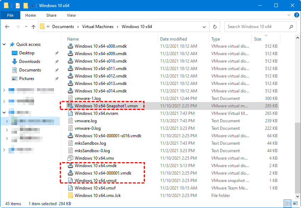The height and width of the screenshot is (208, 301).
Task: Collapse the Quick access tree node
Action: [x=4, y=44]
